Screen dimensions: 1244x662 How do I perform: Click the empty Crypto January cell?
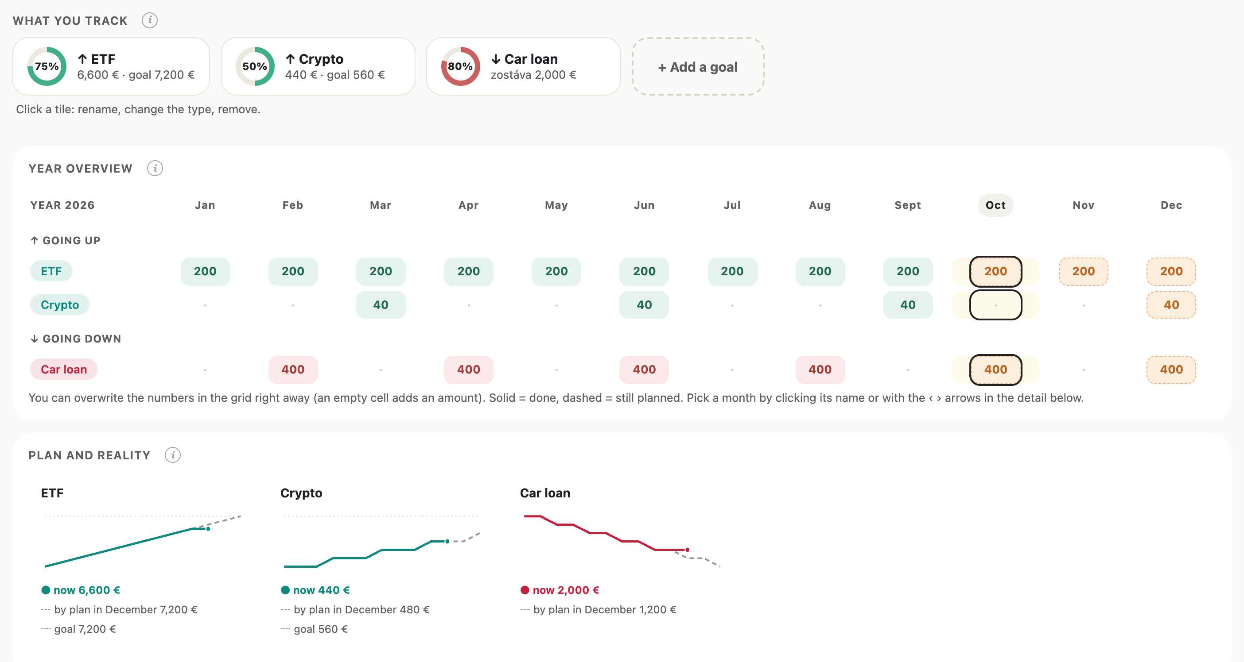pyautogui.click(x=205, y=305)
